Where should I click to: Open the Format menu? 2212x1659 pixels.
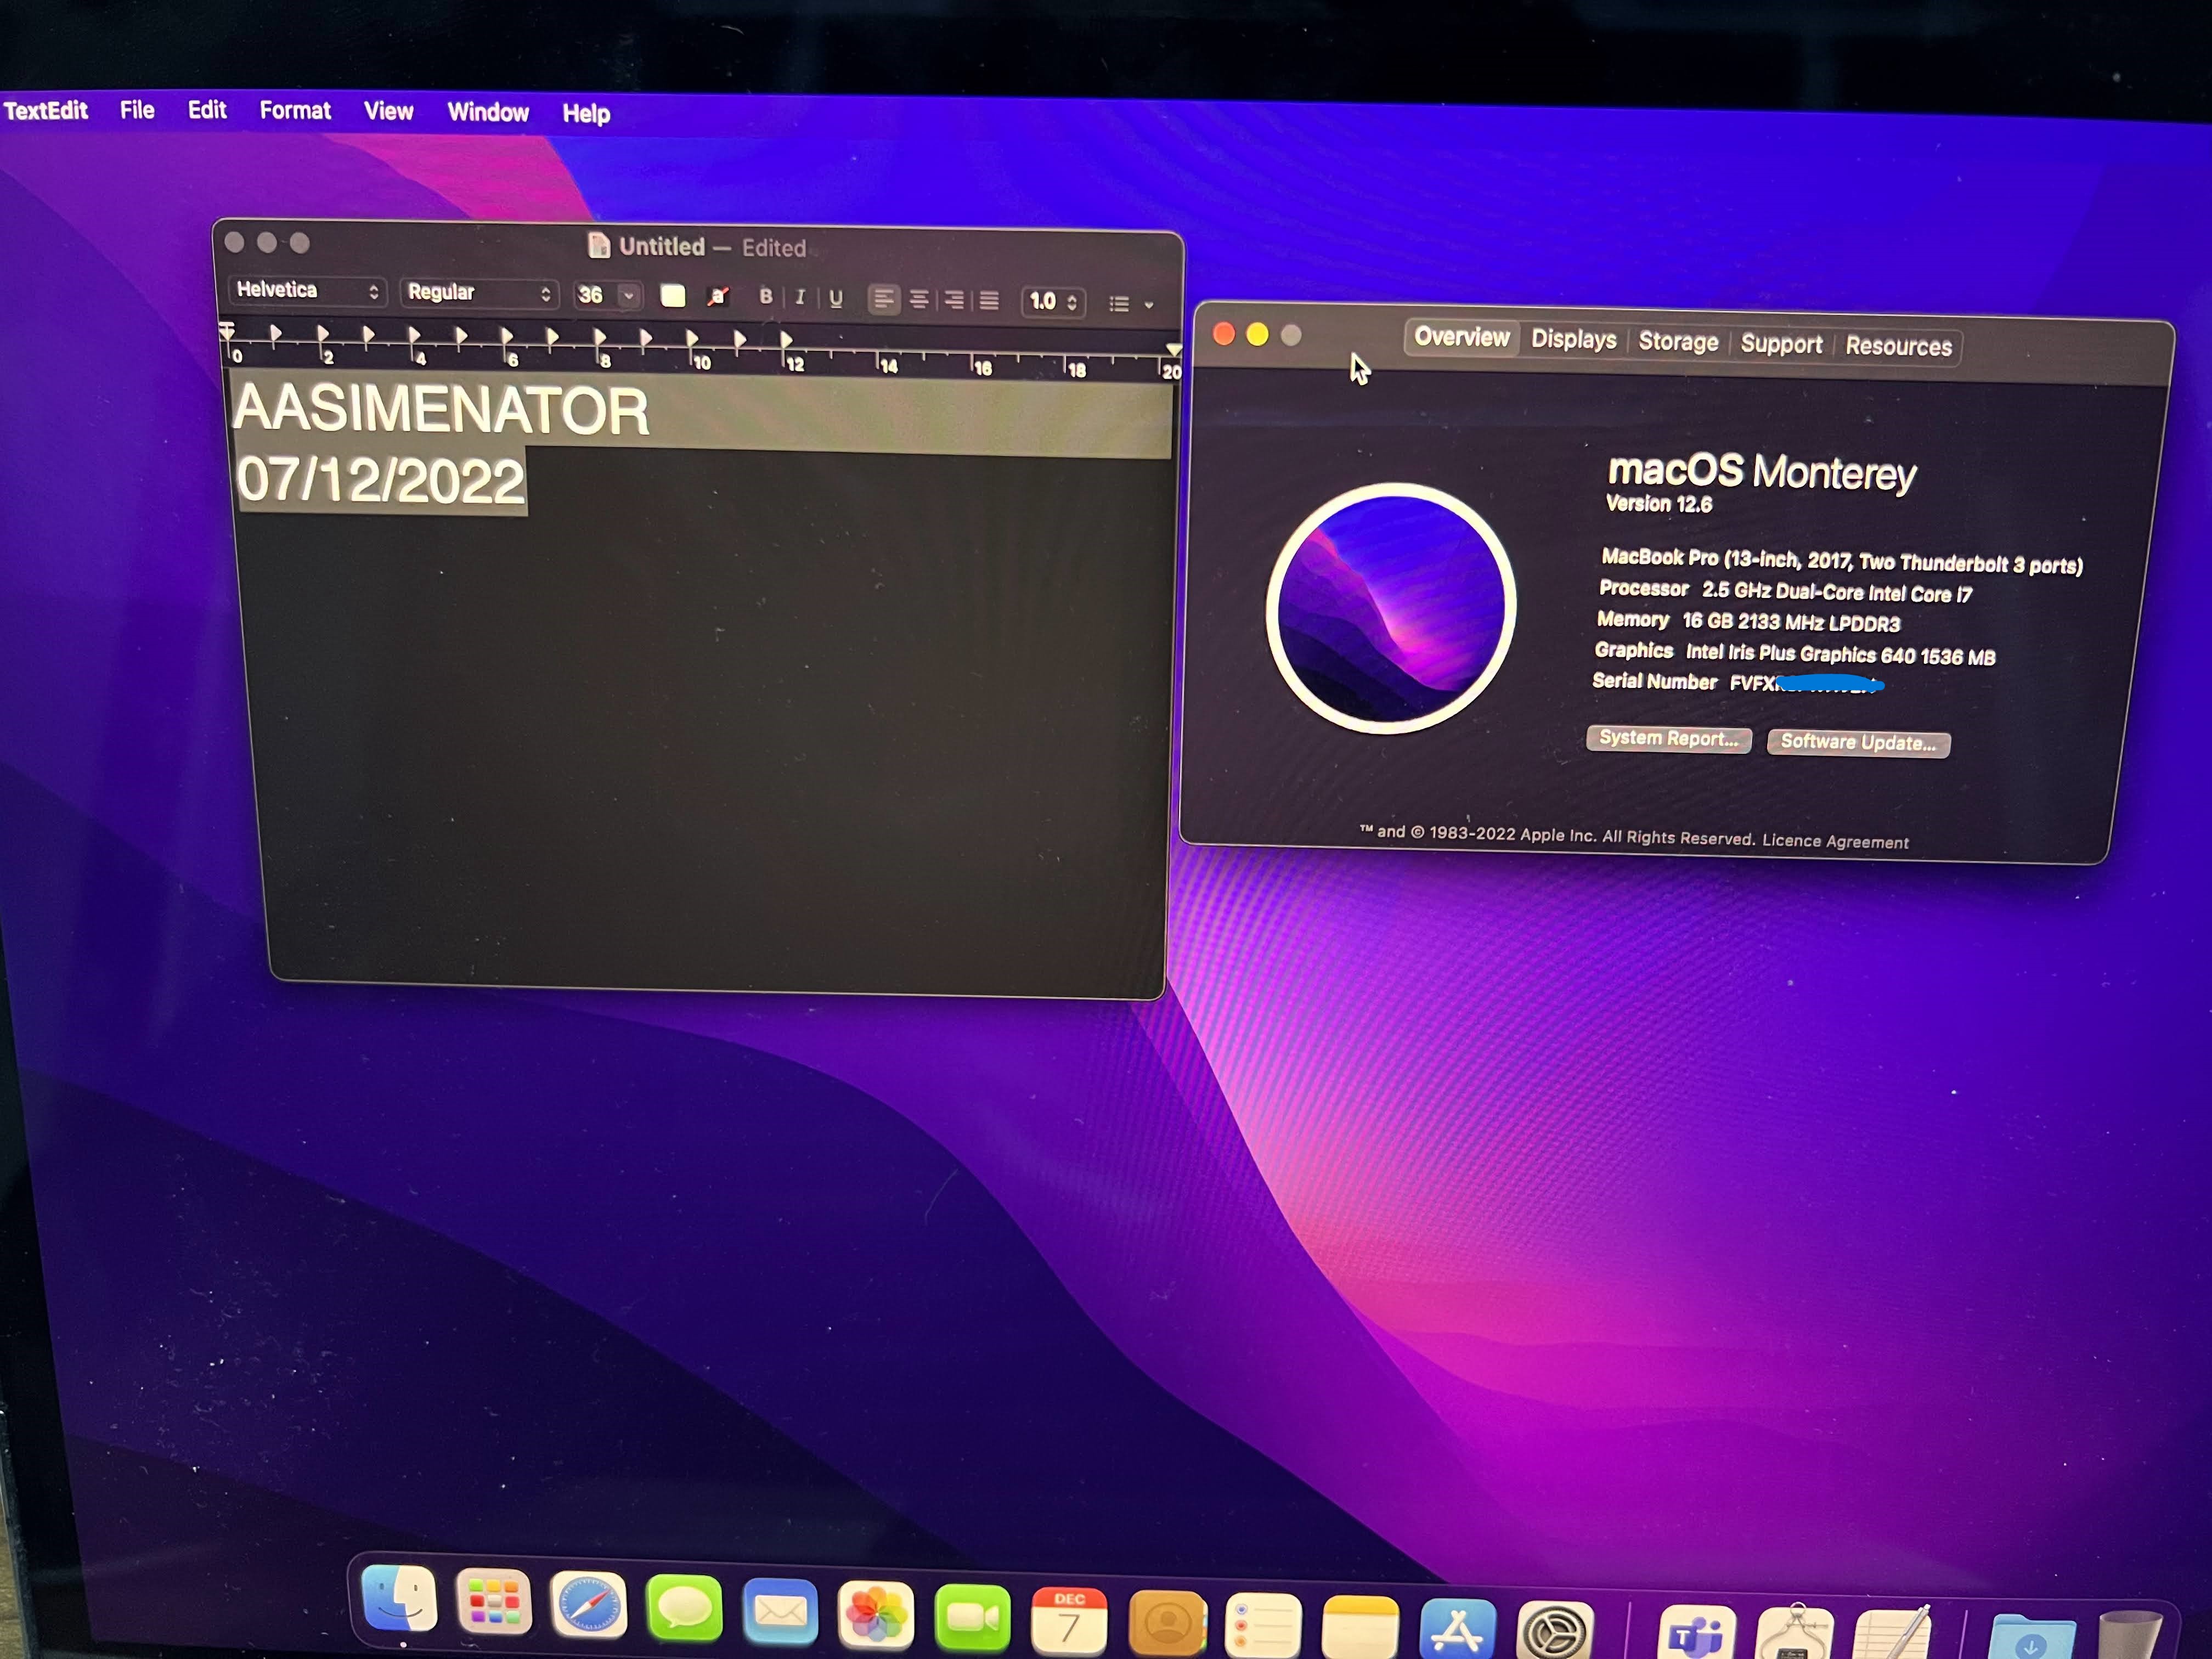click(x=295, y=110)
